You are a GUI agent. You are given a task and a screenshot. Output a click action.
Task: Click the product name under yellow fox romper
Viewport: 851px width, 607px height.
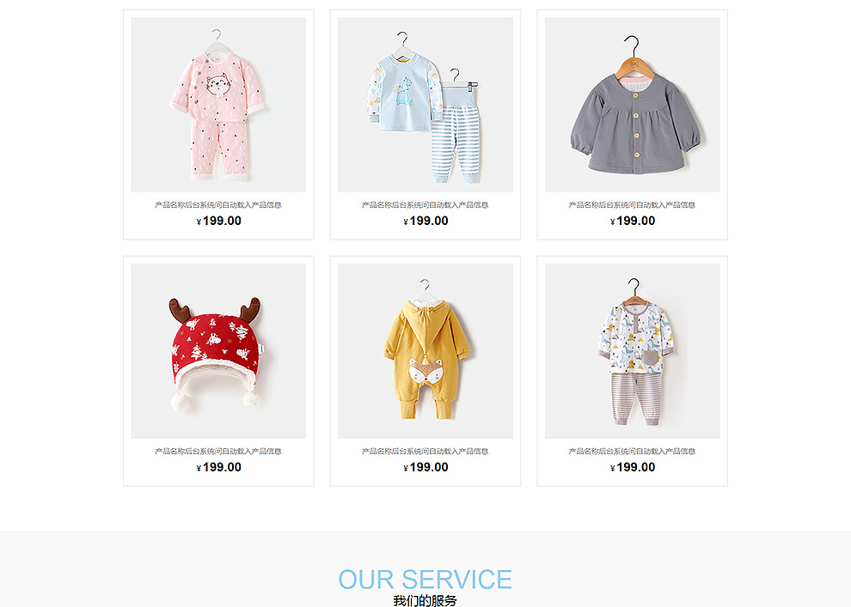coord(425,452)
